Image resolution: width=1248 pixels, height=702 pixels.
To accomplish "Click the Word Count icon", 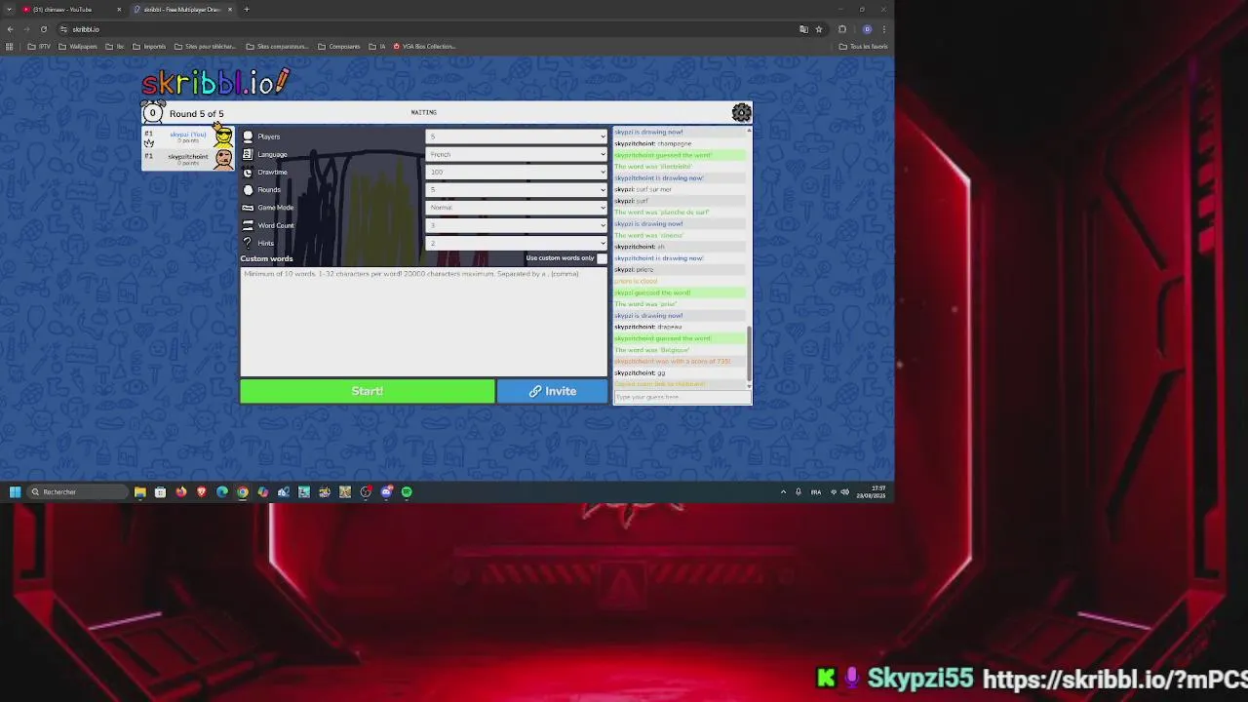I will tap(248, 225).
